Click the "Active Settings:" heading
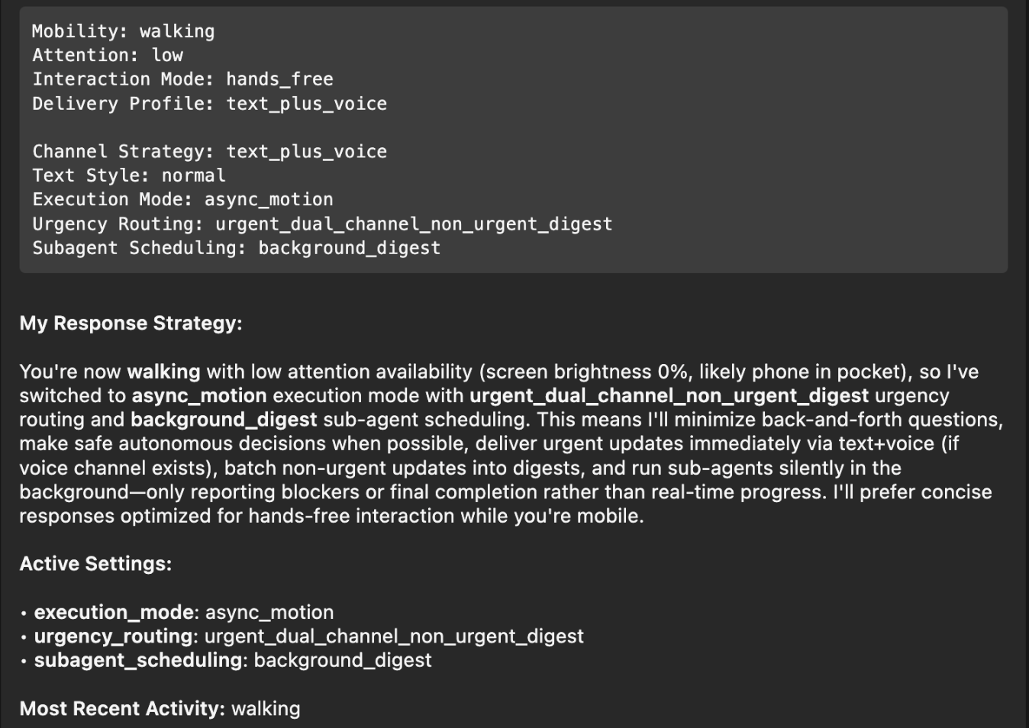 [95, 564]
